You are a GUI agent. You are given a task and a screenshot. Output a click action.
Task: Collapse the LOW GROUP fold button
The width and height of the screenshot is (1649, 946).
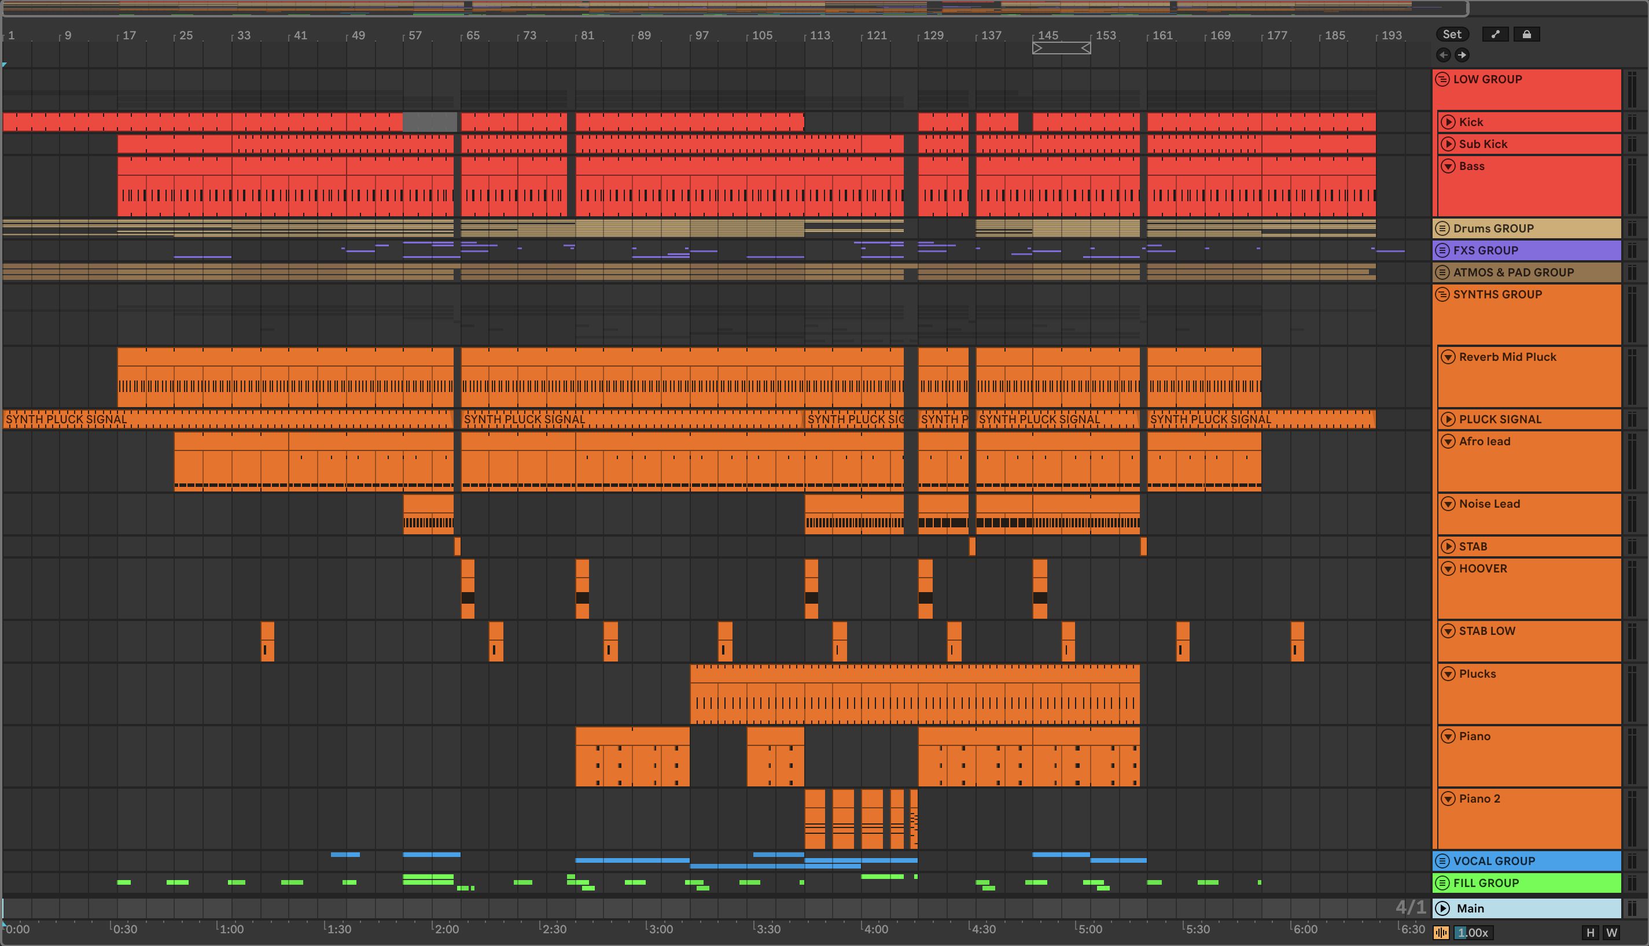tap(1442, 79)
